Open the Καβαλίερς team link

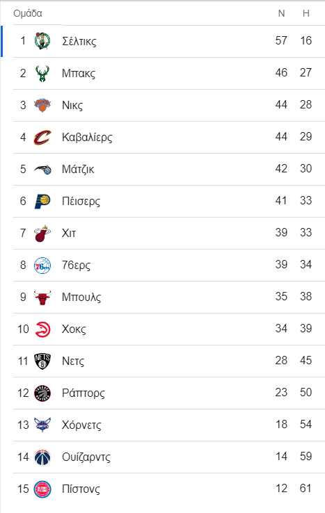[x=87, y=137]
